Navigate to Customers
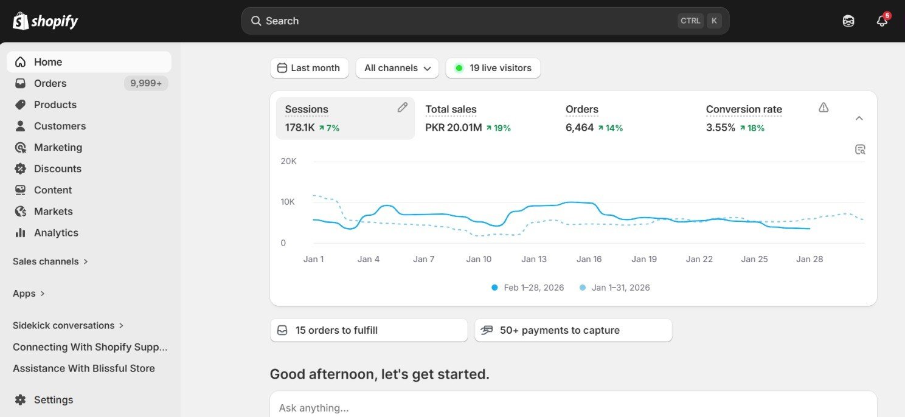This screenshot has height=417, width=905. click(x=89, y=126)
